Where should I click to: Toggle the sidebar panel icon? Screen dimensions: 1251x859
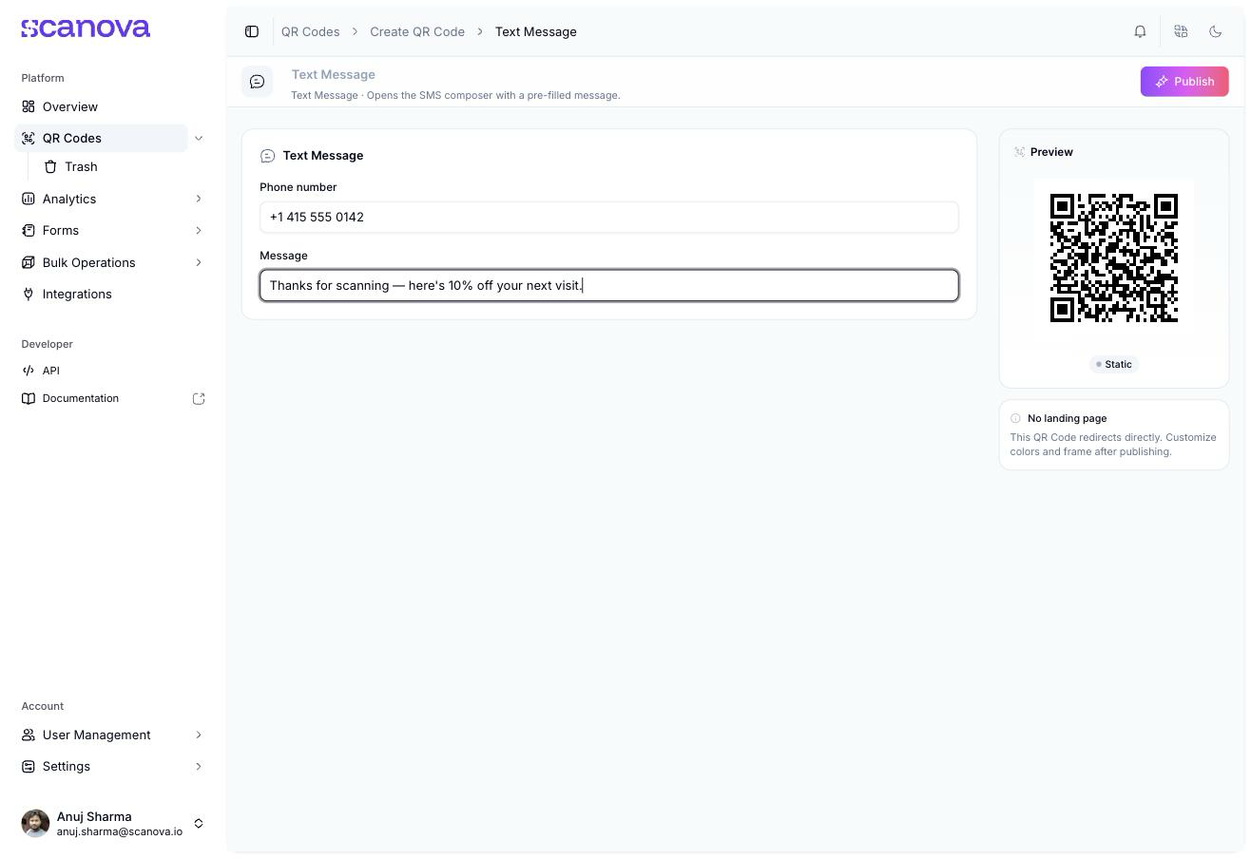coord(252,31)
